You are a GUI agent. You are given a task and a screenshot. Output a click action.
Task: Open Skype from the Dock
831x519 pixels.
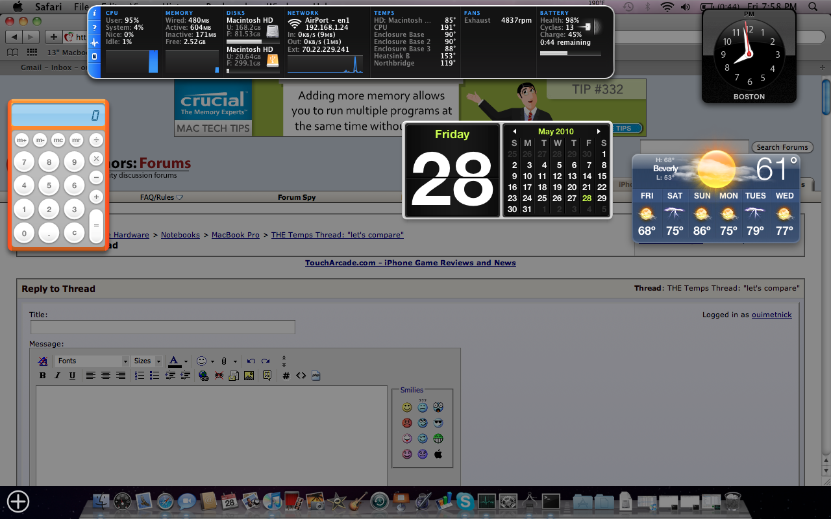[464, 501]
